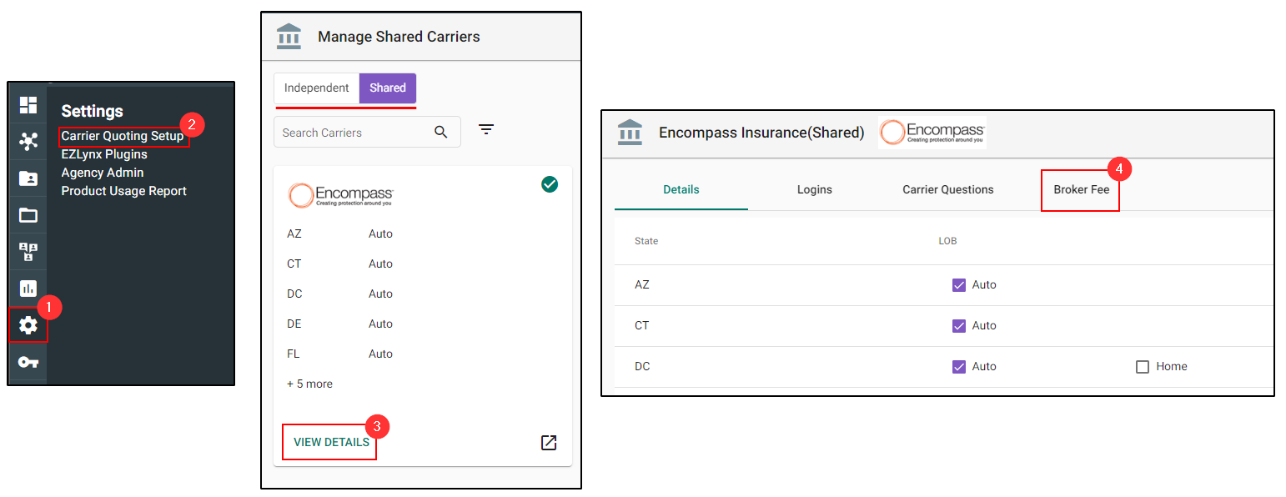Open the plain folder sidebar icon

pos(28,215)
